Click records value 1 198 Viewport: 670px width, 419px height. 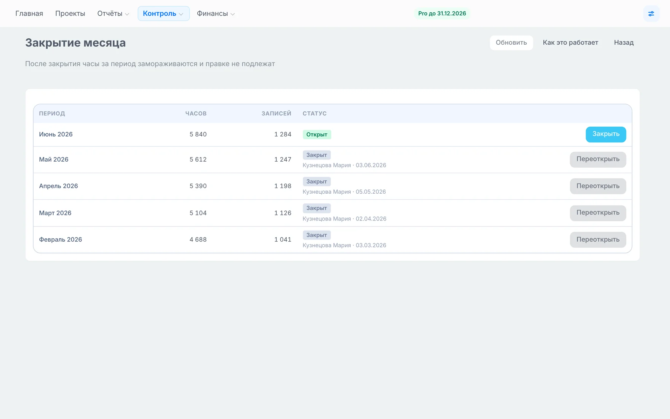[x=283, y=186]
